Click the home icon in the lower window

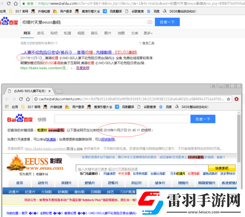click(x=28, y=99)
